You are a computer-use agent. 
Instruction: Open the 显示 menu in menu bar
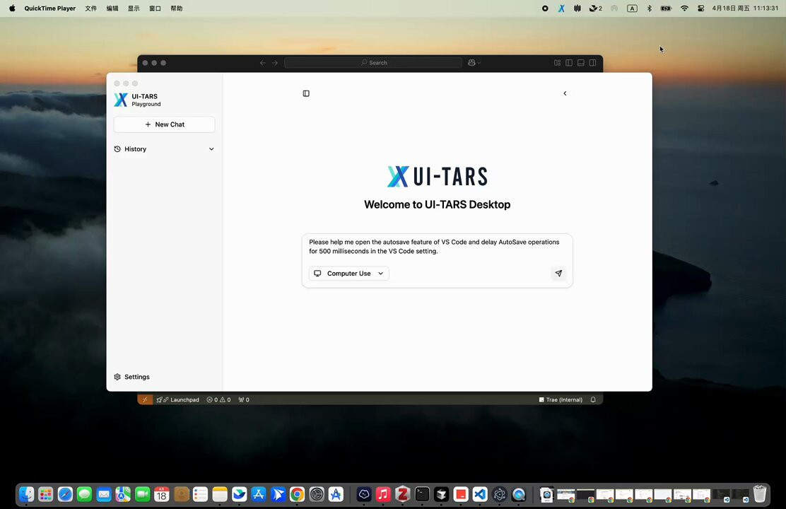pyautogui.click(x=134, y=8)
